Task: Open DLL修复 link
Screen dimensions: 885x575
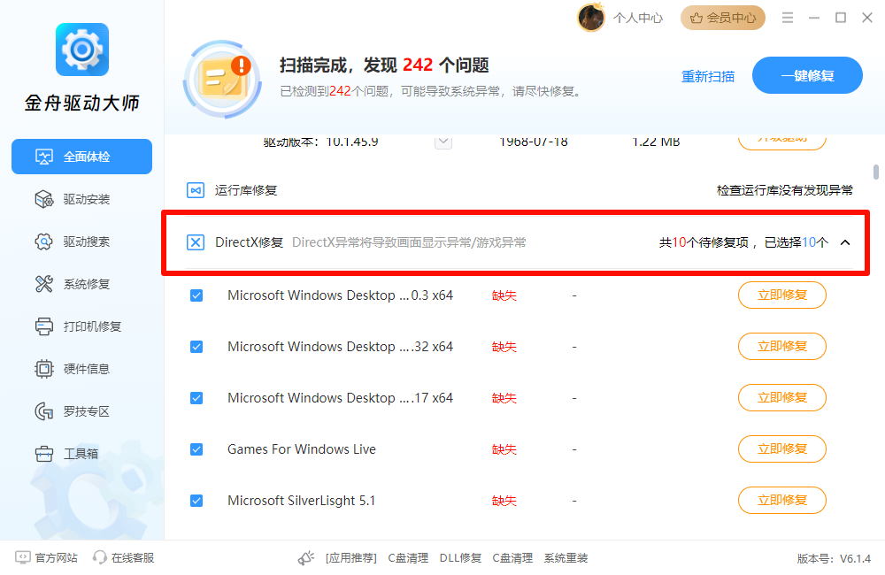Action: pyautogui.click(x=460, y=558)
